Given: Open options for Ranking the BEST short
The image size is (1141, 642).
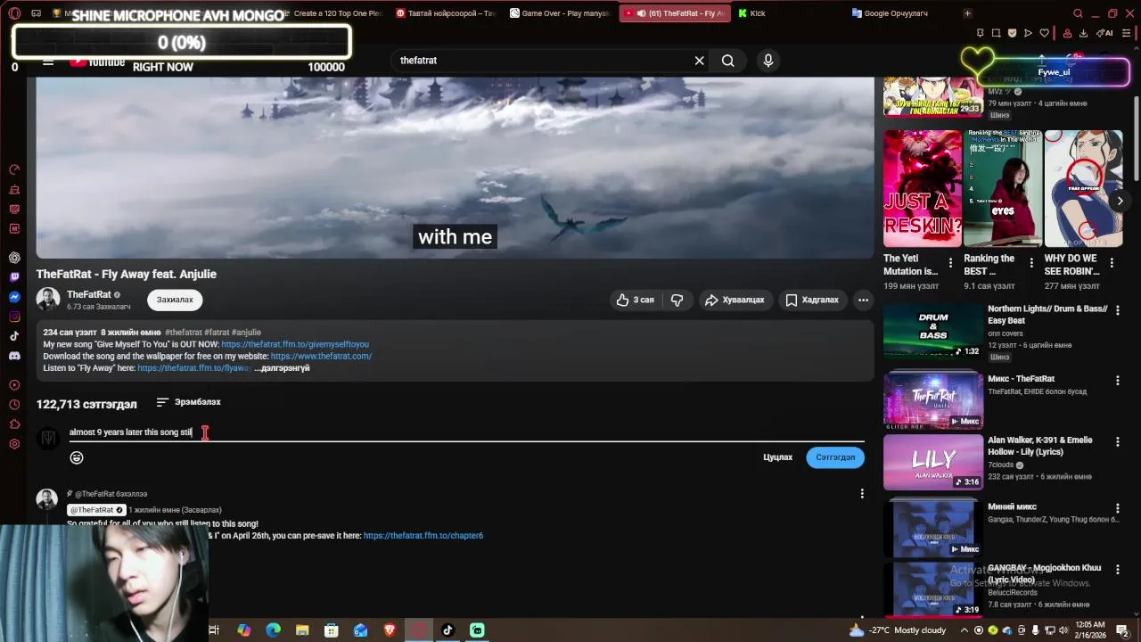Looking at the screenshot, I should 1031,264.
